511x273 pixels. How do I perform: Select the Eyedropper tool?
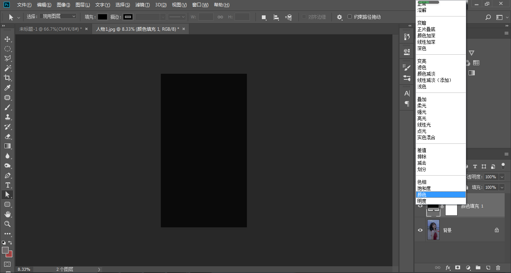[x=7, y=88]
